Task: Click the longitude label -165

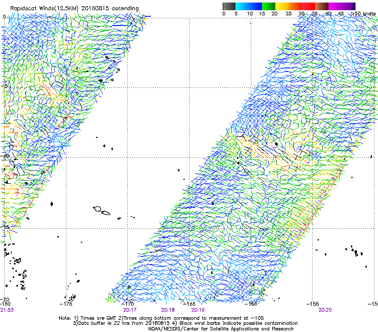Action: point(189,304)
